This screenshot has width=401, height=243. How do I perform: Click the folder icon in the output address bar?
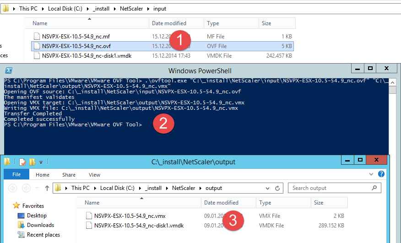(58, 188)
